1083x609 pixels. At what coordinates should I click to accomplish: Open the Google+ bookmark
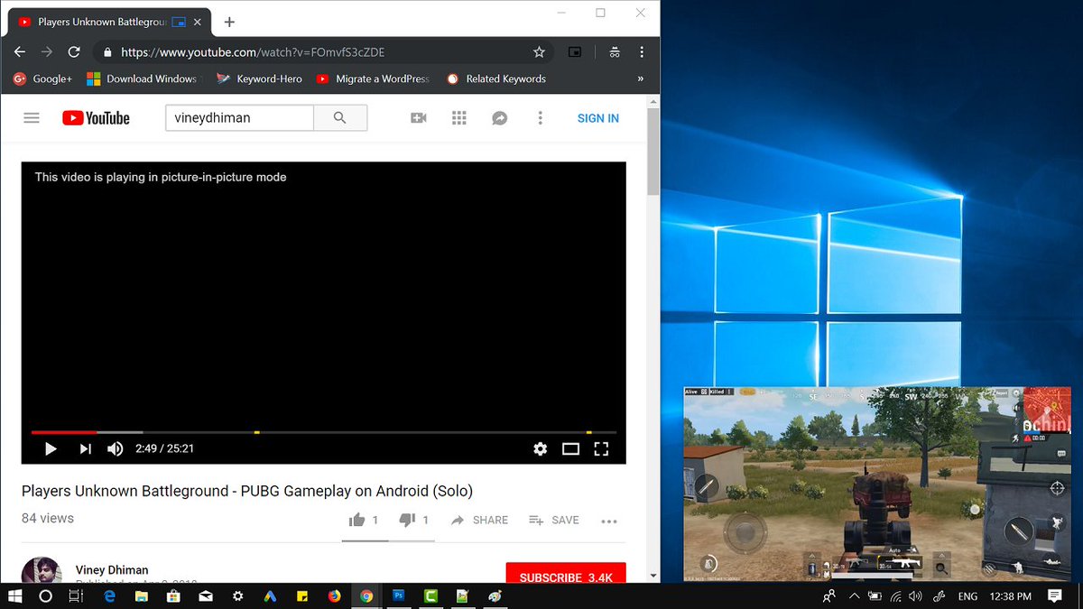pos(42,78)
